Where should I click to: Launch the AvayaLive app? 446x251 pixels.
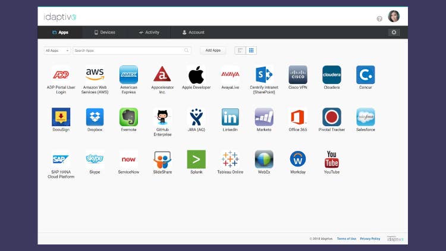point(230,75)
